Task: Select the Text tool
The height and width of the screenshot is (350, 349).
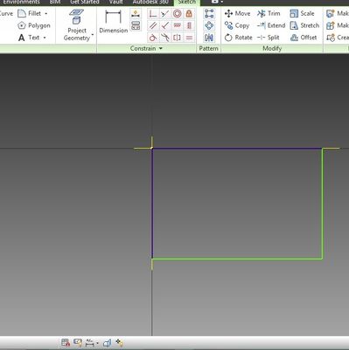Action: pos(29,38)
